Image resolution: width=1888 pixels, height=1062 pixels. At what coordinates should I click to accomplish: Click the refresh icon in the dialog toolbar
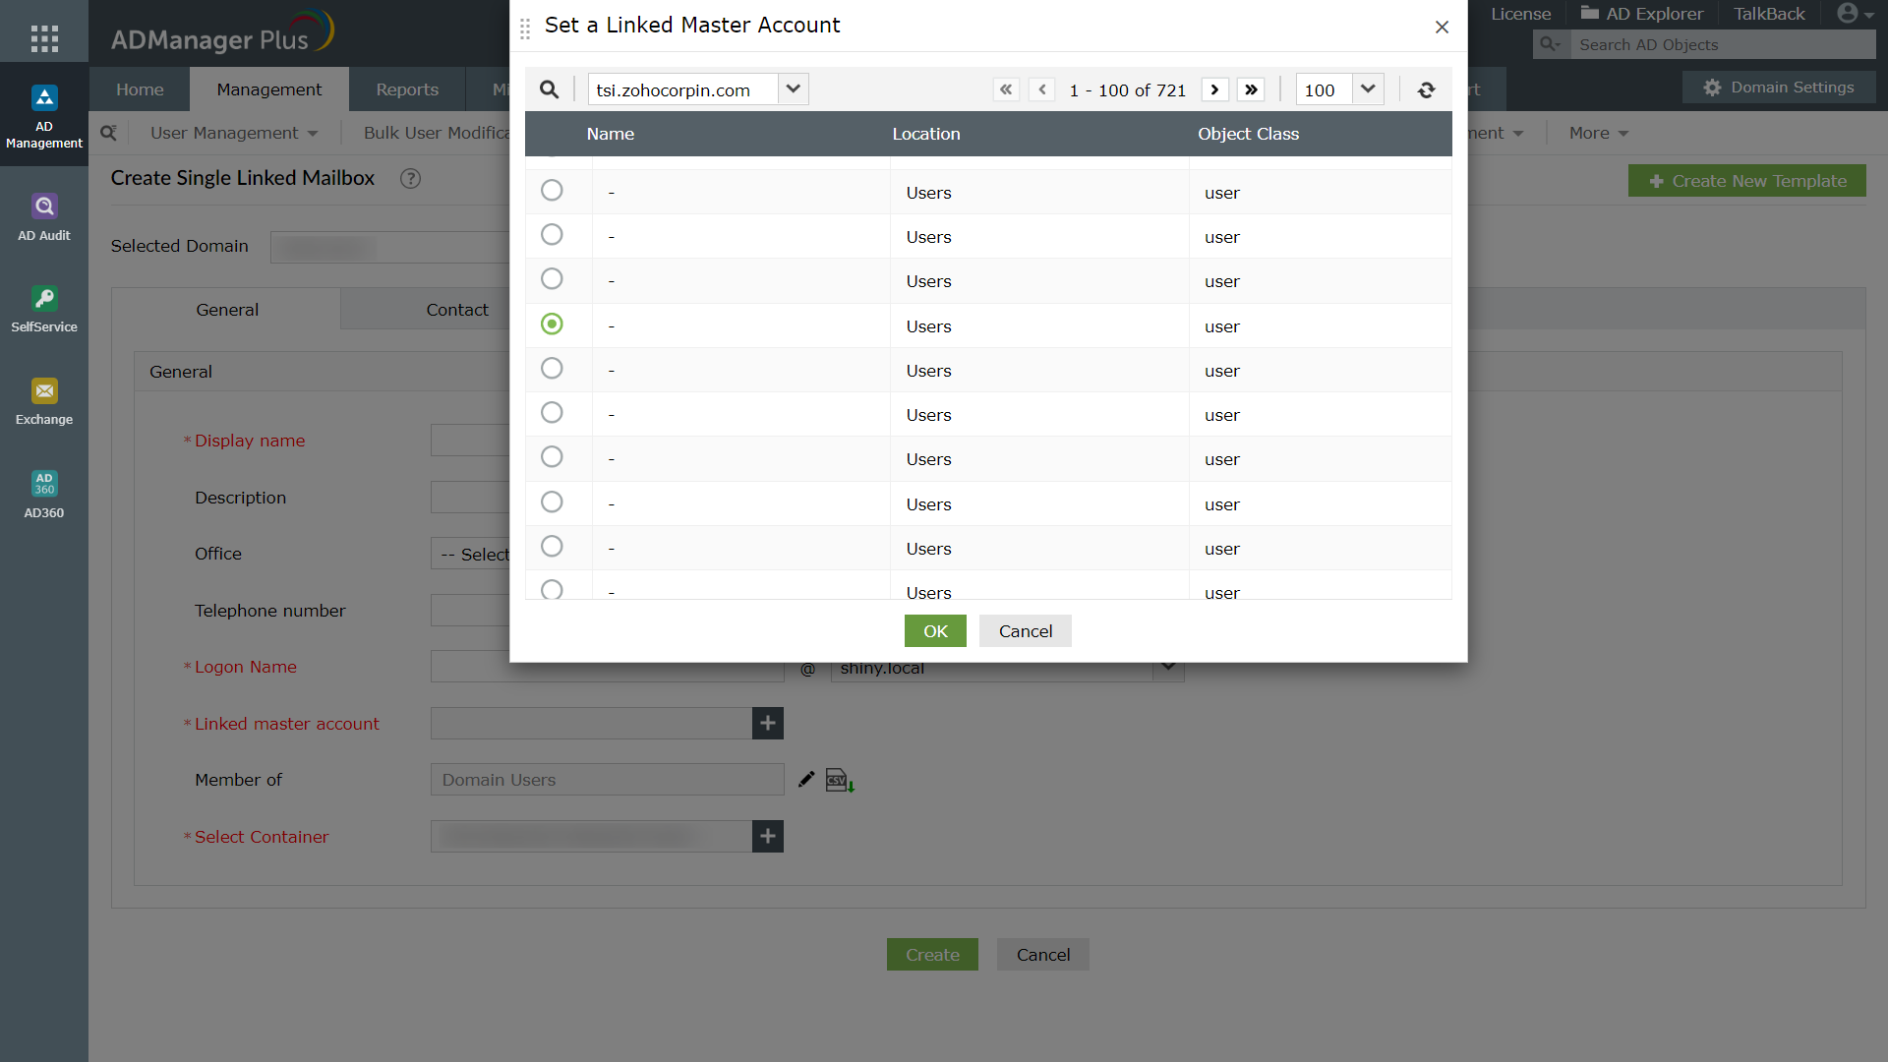click(x=1426, y=89)
